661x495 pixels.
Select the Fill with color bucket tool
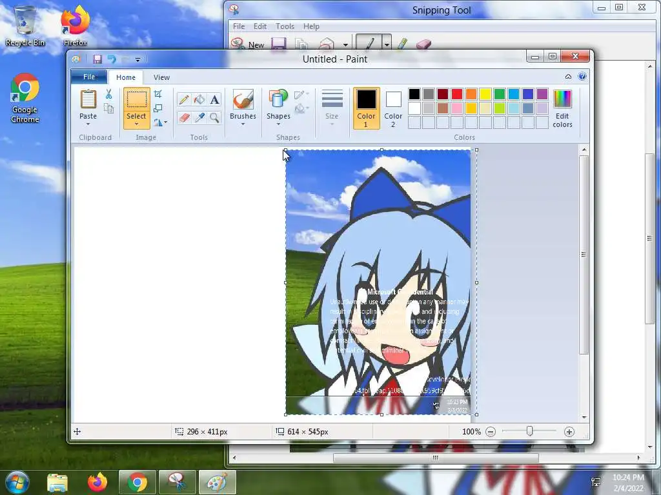click(x=199, y=100)
